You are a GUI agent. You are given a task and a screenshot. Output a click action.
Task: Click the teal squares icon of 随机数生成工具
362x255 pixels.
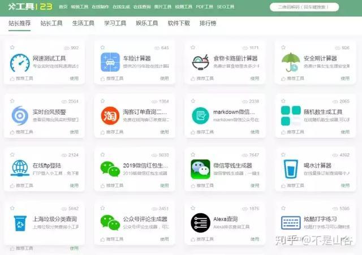tap(291, 115)
